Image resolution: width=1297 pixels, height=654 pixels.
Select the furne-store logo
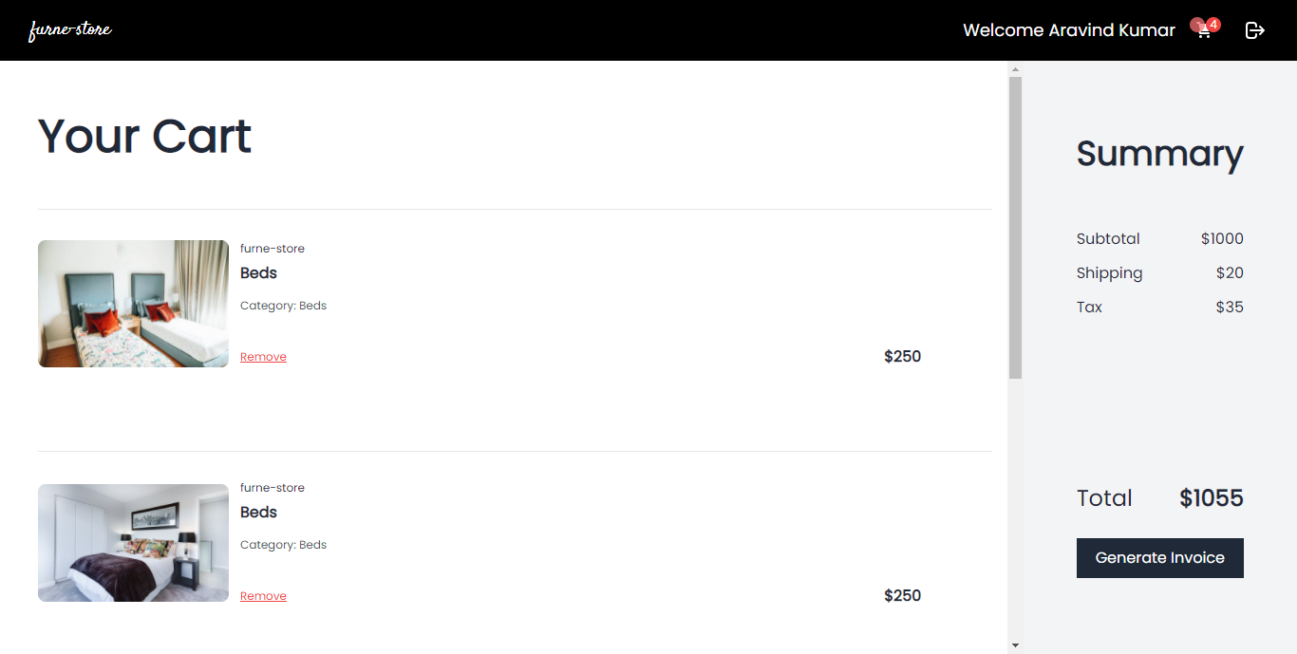pos(70,29)
